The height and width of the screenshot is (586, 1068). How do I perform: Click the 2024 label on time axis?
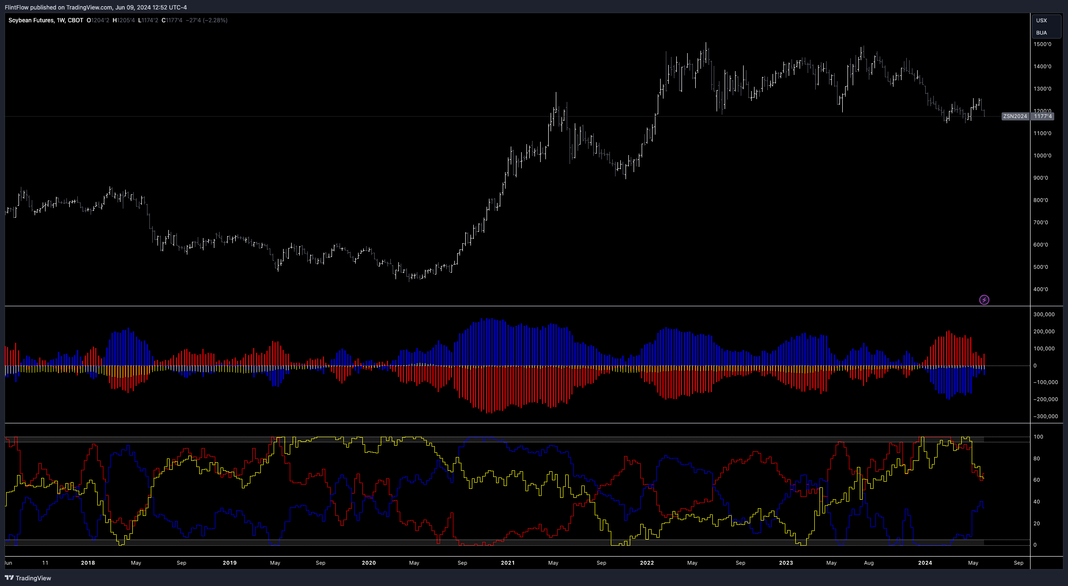[x=925, y=563]
